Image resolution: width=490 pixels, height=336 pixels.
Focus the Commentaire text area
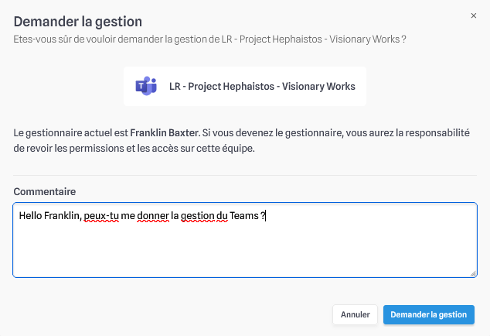pyautogui.click(x=245, y=240)
